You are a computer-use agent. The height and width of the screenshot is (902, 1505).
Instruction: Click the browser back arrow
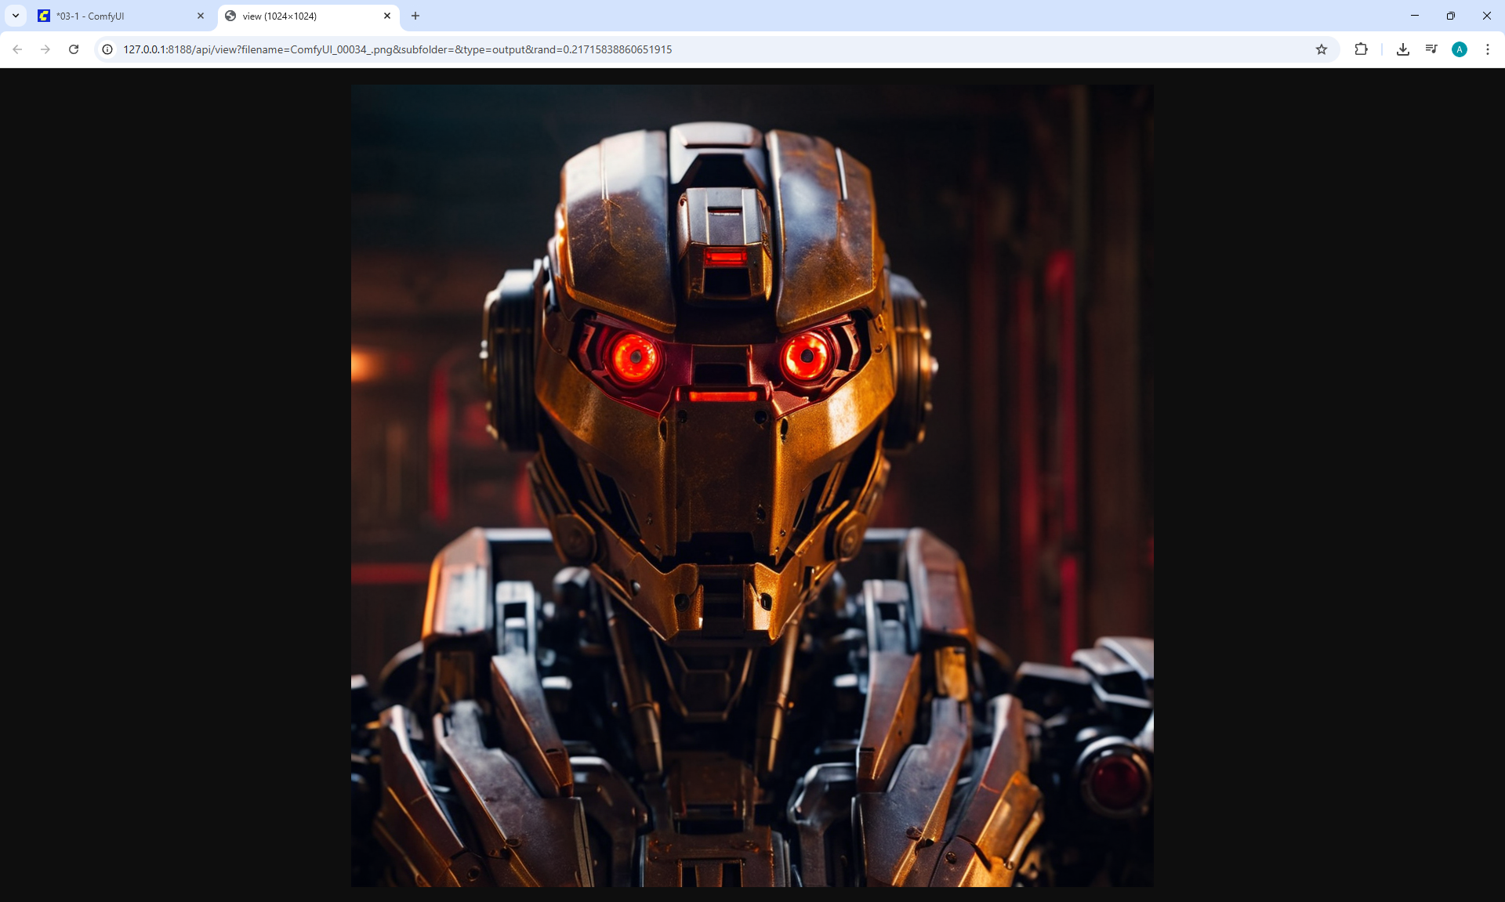coord(17,49)
